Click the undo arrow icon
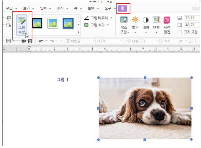201x148 pixels. (x=41, y=41)
